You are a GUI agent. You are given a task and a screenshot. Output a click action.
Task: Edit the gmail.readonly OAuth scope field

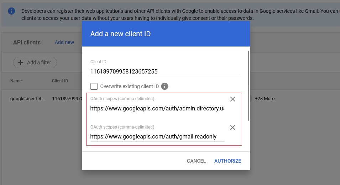157,136
